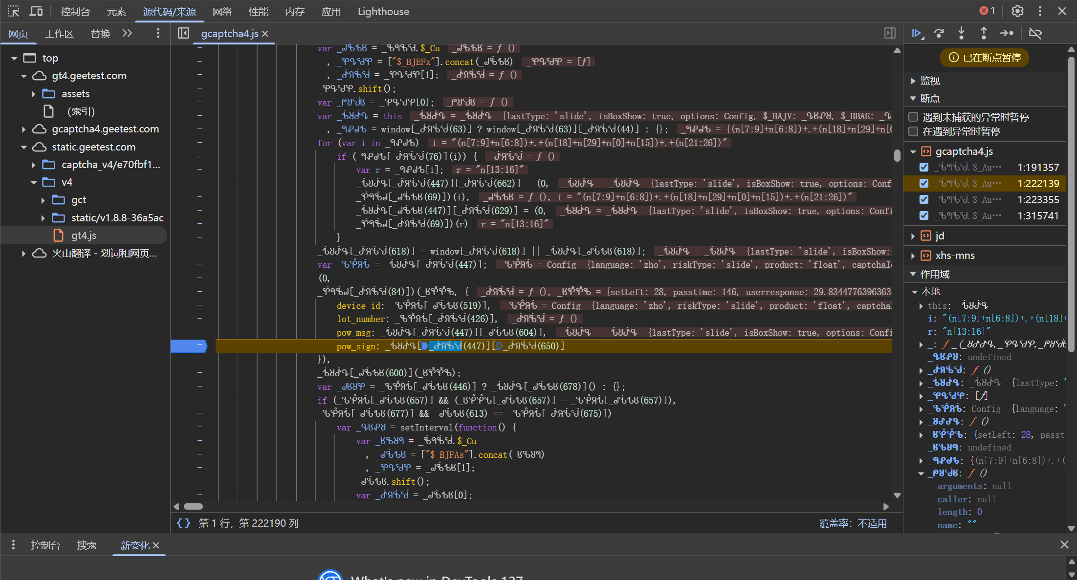Collapse gt4.geetest.com domain node

[24, 76]
